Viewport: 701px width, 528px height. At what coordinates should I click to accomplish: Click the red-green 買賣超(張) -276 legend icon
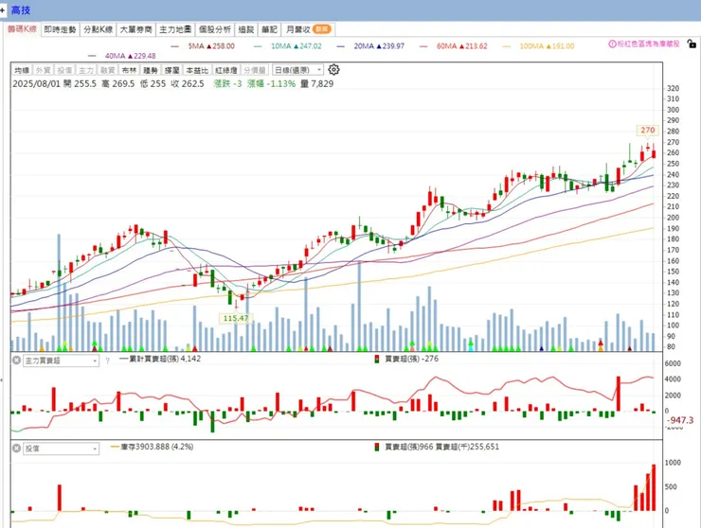tap(377, 359)
